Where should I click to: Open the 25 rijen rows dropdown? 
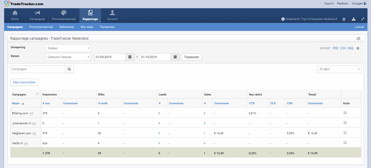coord(339,69)
